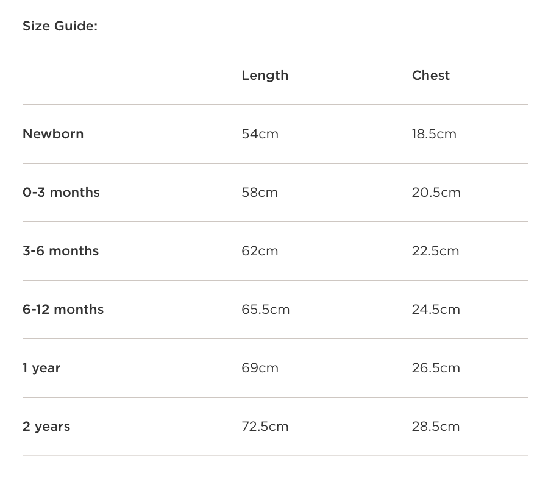Click the 54cm length value
Screen dimensions: 551x479
coord(260,134)
